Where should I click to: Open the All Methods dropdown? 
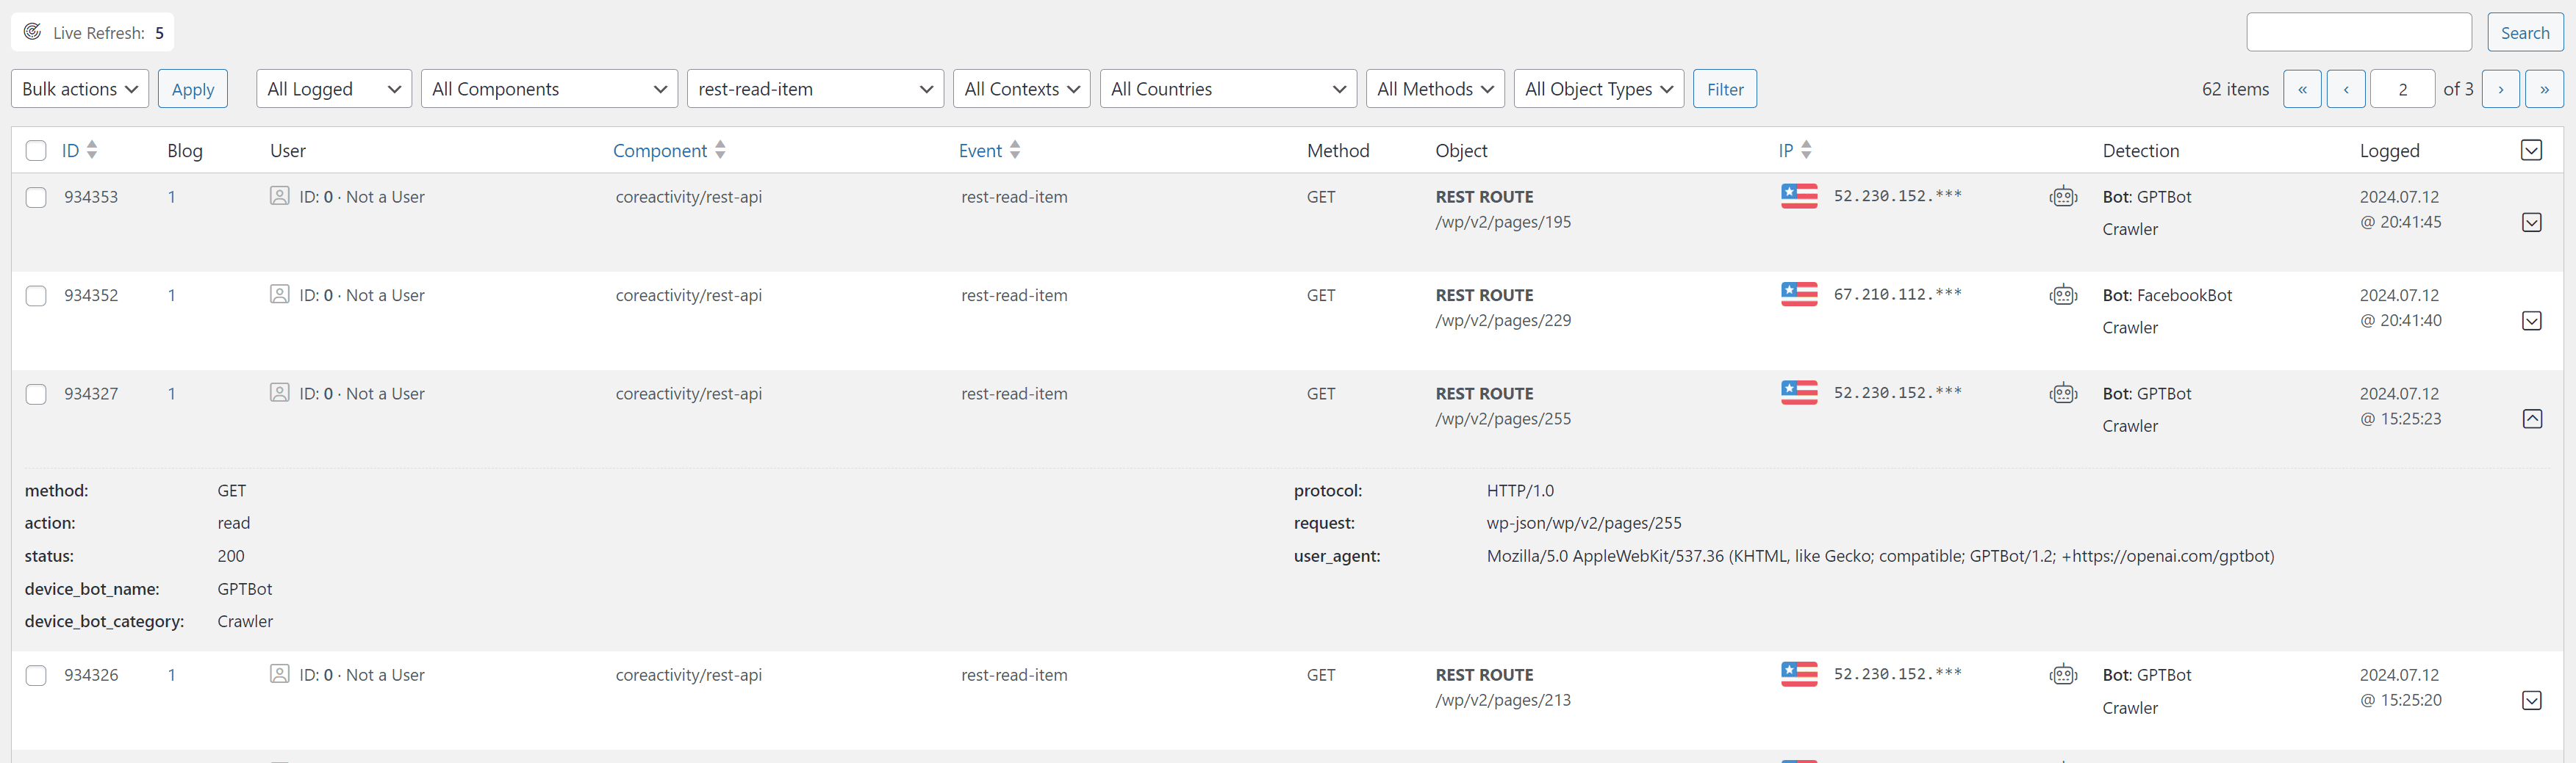coord(1435,89)
